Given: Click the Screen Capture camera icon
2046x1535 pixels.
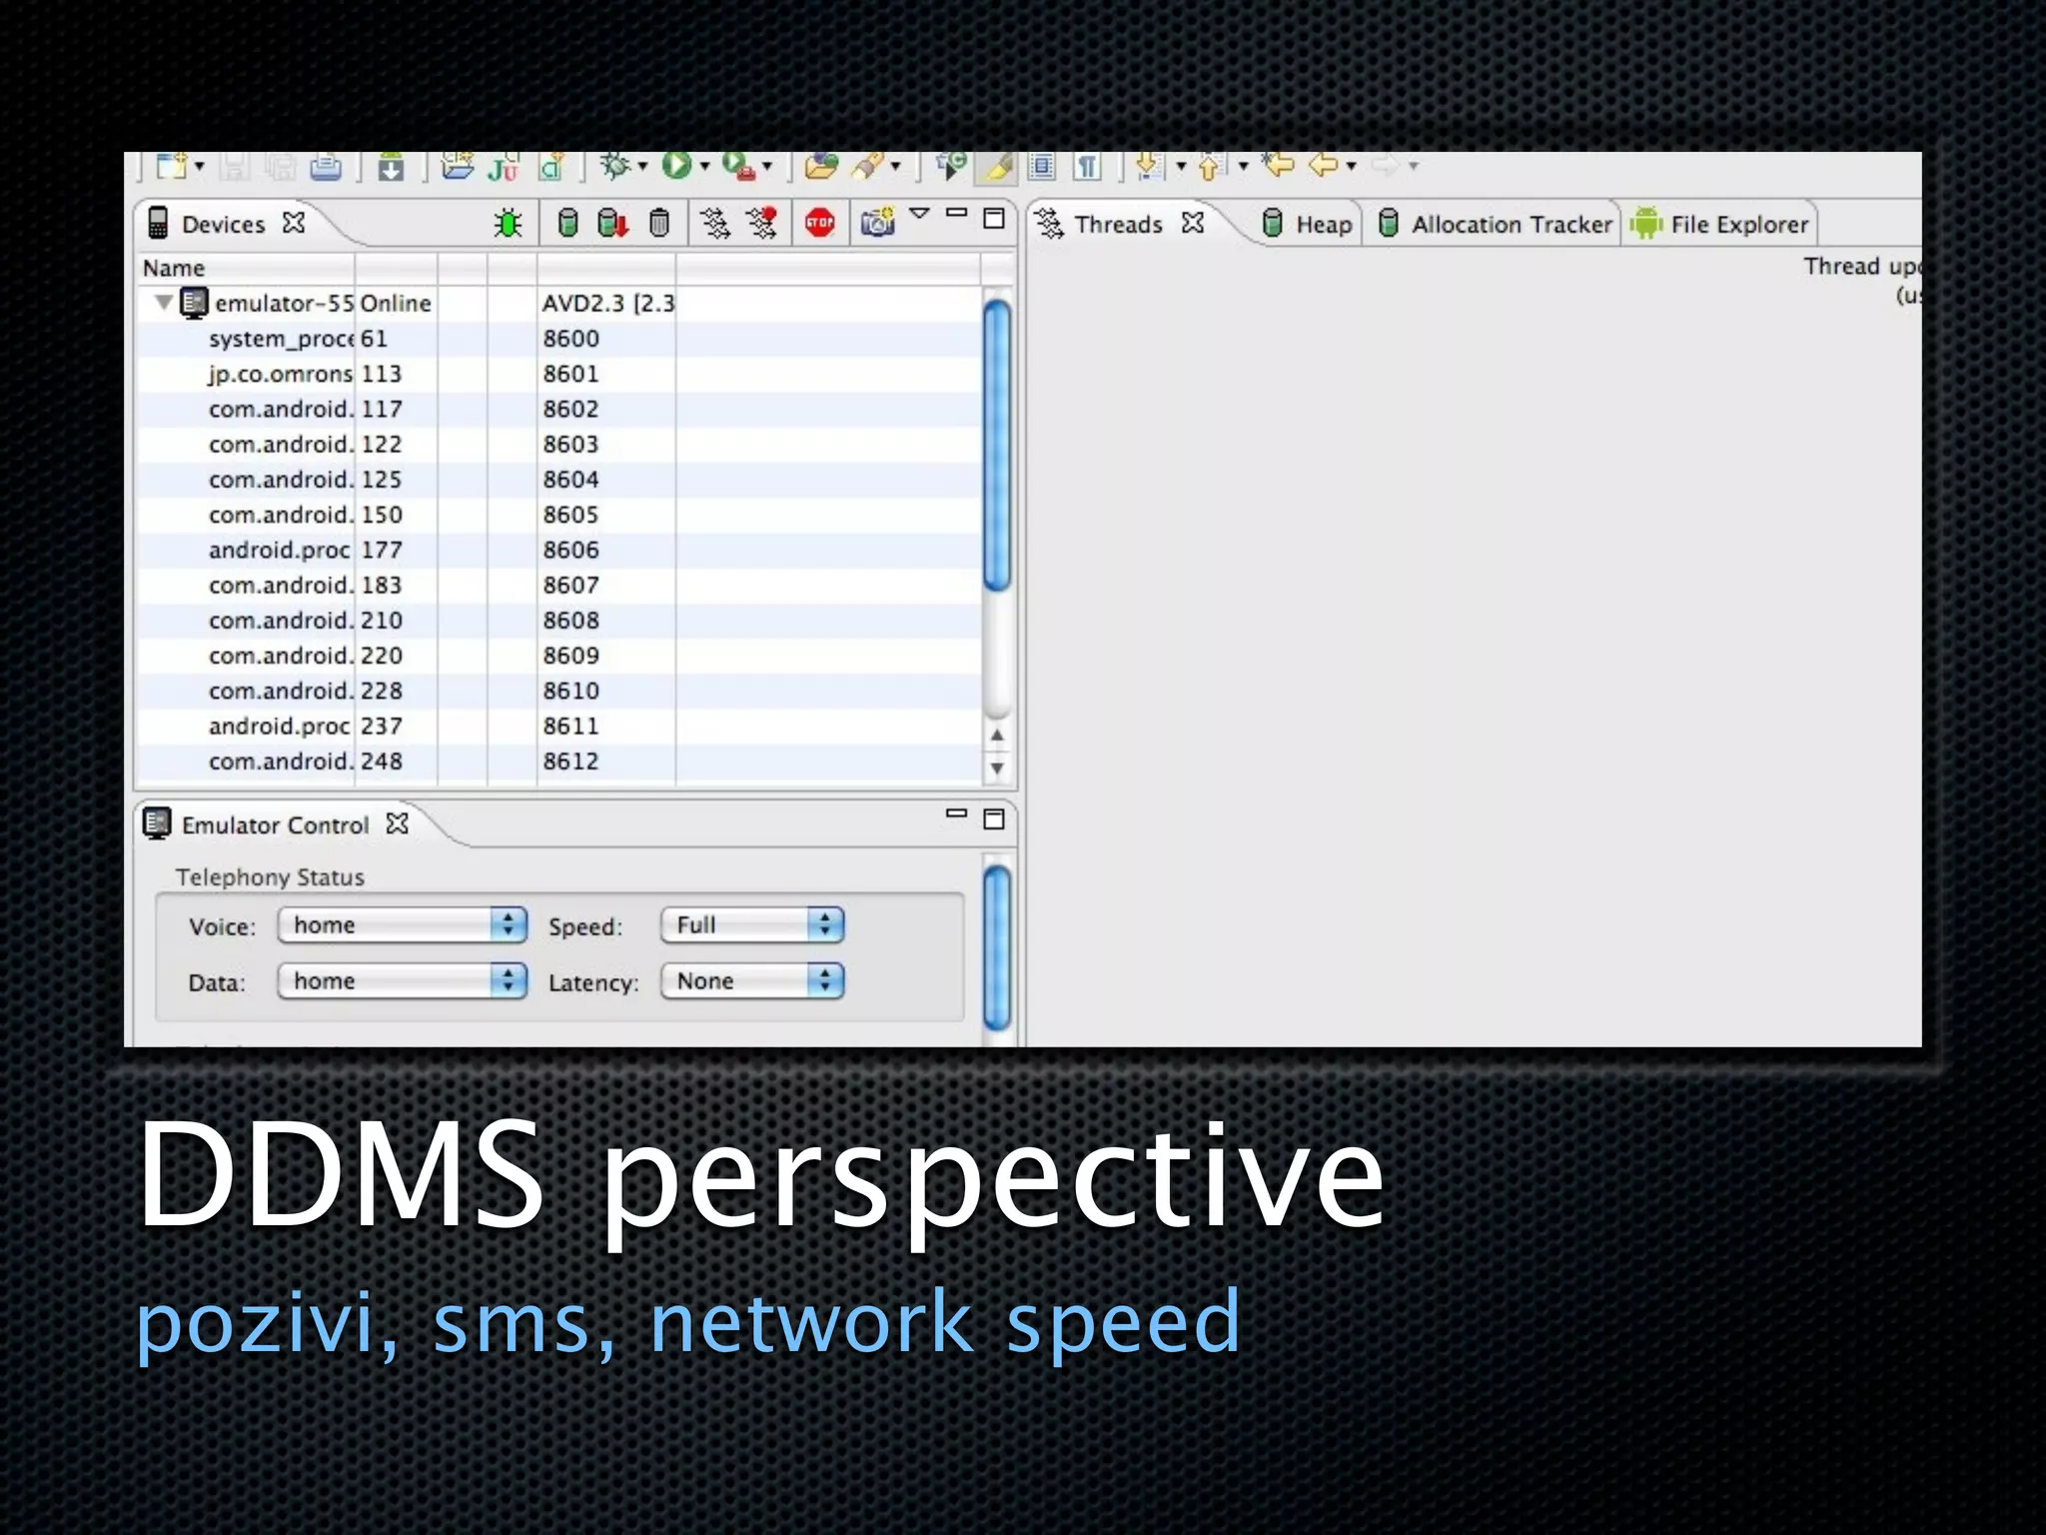Looking at the screenshot, I should point(878,223).
